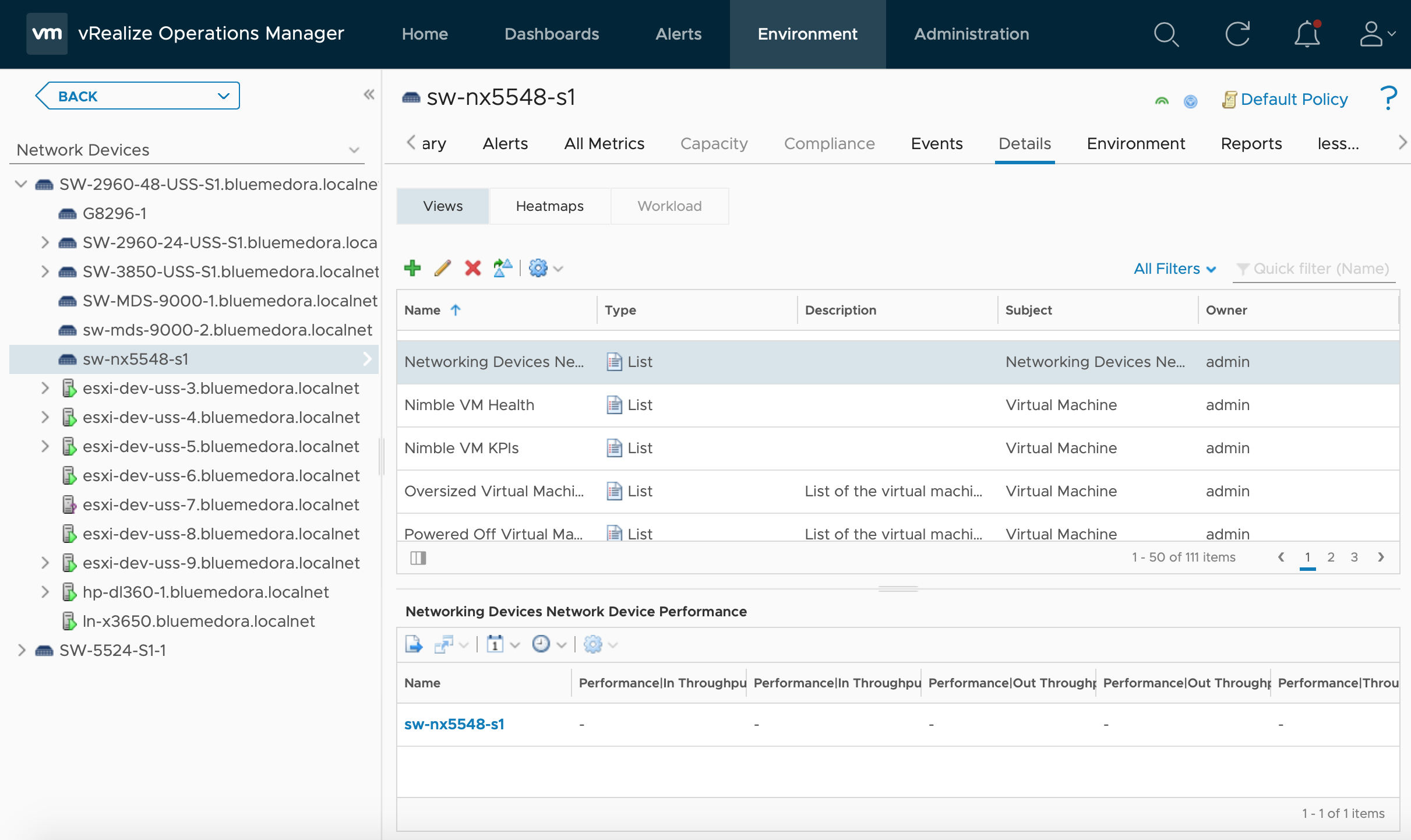The image size is (1411, 840).
Task: Select the Oversized Virtual Machines list
Action: pyautogui.click(x=495, y=490)
